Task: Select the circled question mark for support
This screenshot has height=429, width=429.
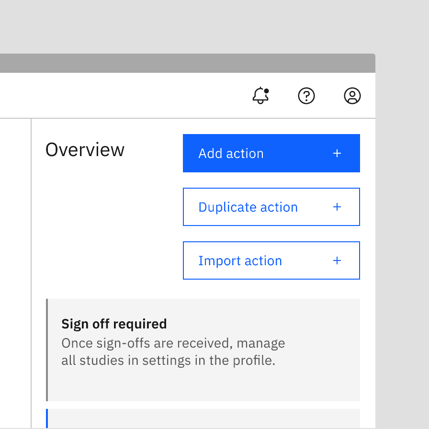Action: 306,96
